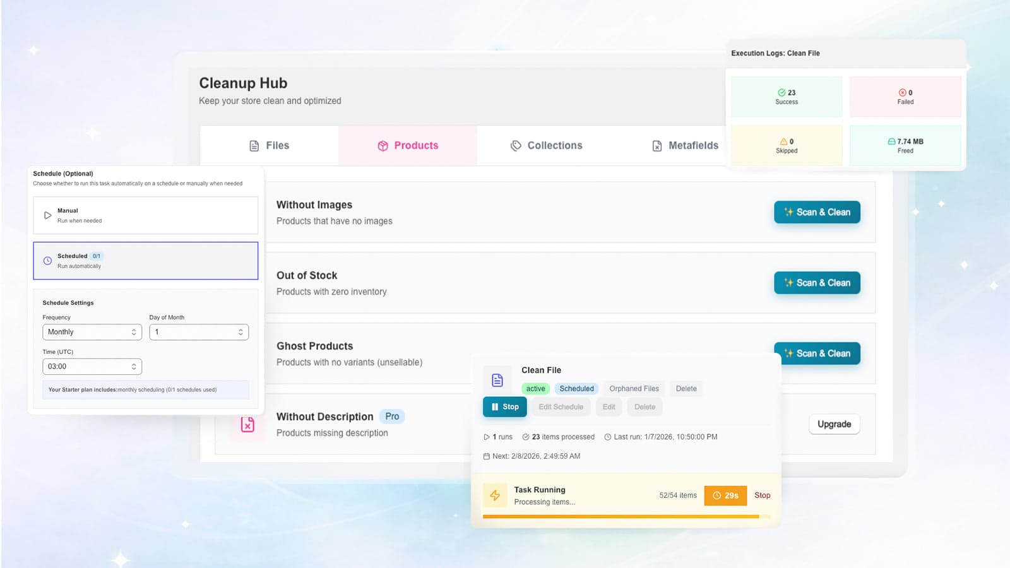Click the orange Stop link in Task Running
Screen dimensions: 1010x568
tap(762, 495)
